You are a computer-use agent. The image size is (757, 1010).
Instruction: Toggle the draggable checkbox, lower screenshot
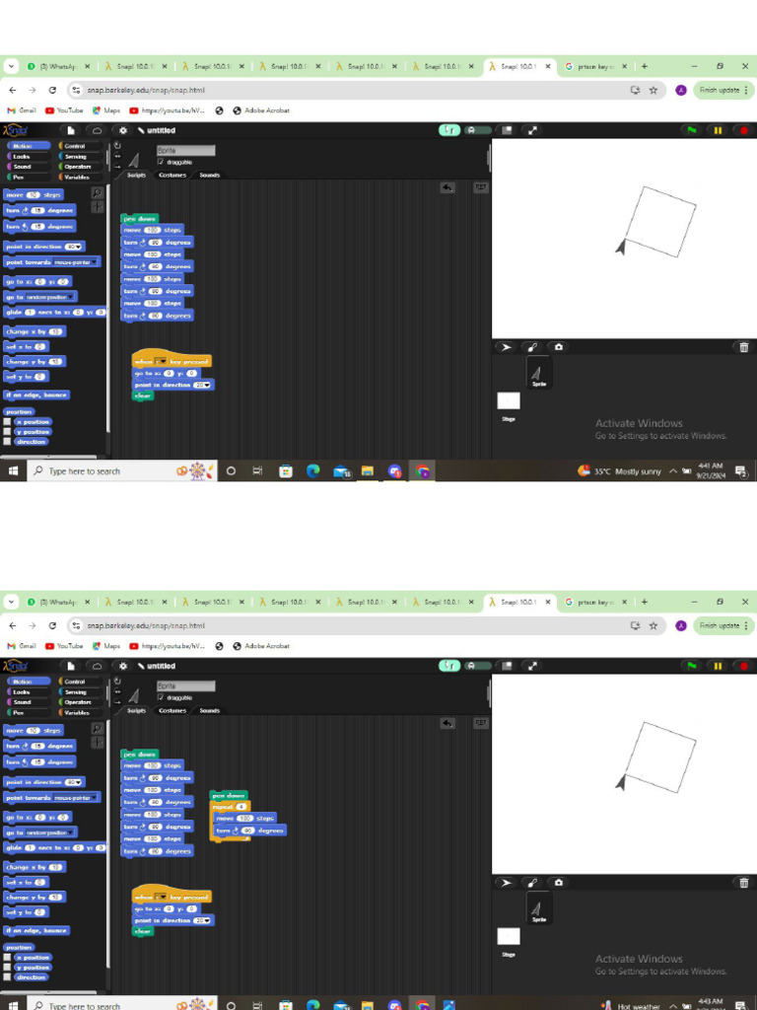(x=161, y=697)
